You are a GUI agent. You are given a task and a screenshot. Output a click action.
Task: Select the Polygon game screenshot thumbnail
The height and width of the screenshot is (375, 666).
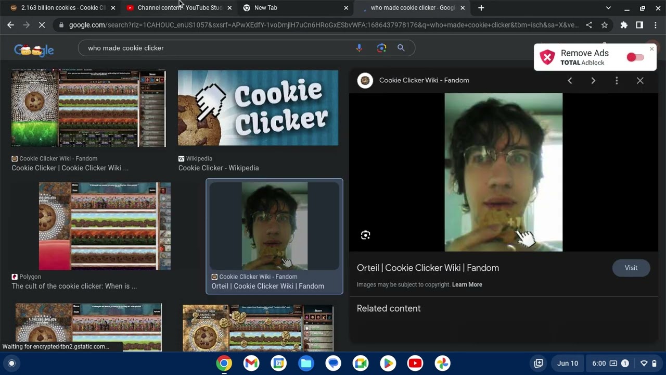pyautogui.click(x=105, y=226)
